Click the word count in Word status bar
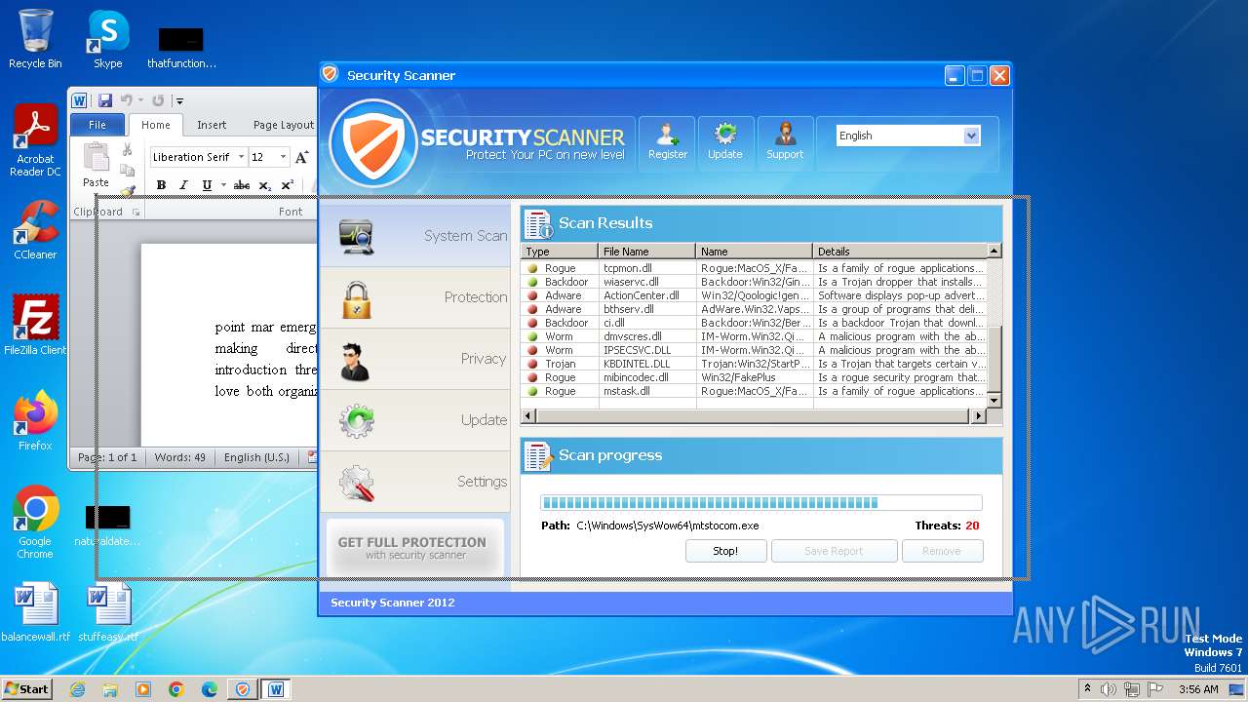Viewport: 1248px width, 702px height. tap(179, 457)
